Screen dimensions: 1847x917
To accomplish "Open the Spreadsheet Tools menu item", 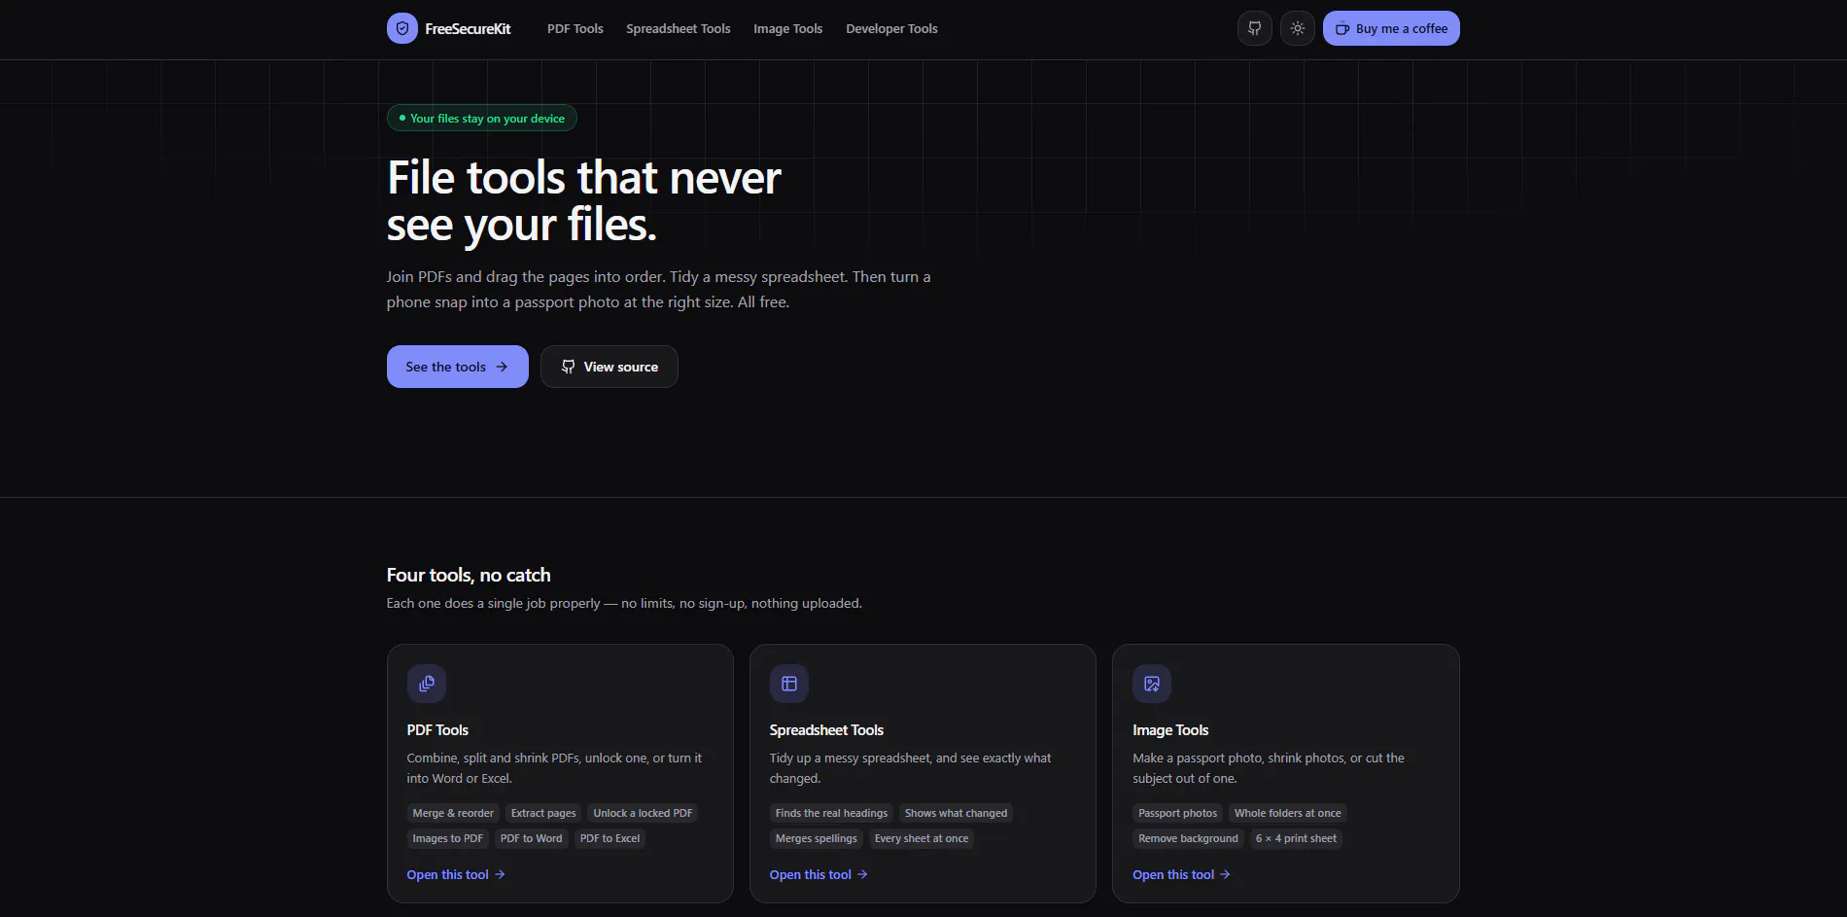I will [x=679, y=28].
